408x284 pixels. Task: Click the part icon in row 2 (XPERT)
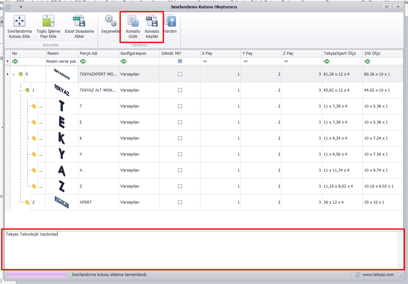[27, 202]
